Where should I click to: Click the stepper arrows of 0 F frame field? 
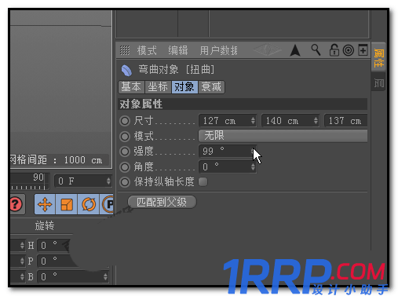point(108,181)
